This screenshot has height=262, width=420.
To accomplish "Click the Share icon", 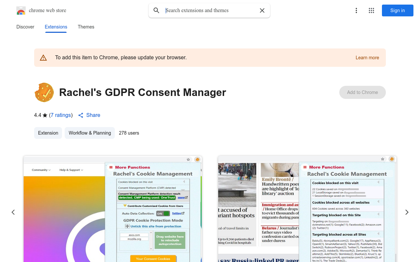I will click(x=81, y=115).
